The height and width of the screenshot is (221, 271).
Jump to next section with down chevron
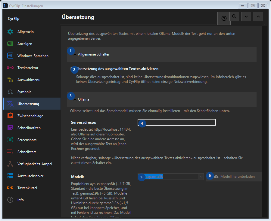click(x=246, y=17)
